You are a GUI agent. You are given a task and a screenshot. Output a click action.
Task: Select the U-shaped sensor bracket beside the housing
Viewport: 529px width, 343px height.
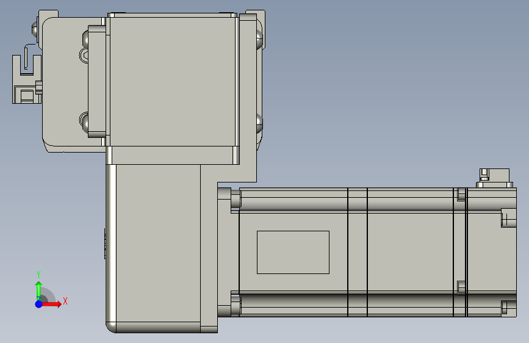[x=27, y=79]
